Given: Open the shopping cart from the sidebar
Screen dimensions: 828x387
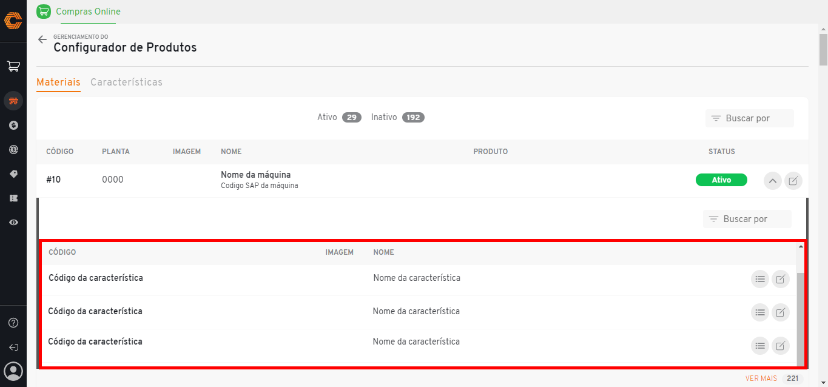Looking at the screenshot, I should pyautogui.click(x=13, y=66).
